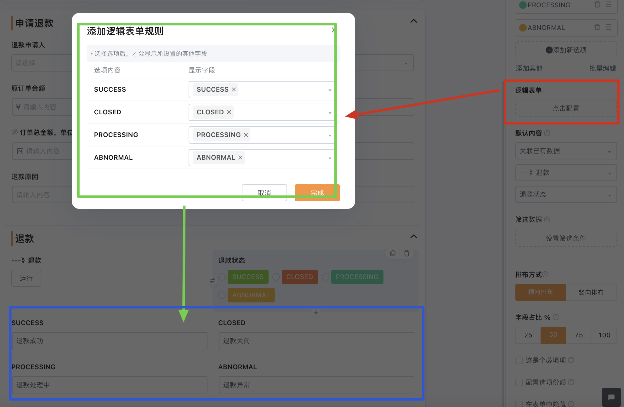Focus the 退款原因 input field
The width and height of the screenshot is (624, 407).
[42, 195]
